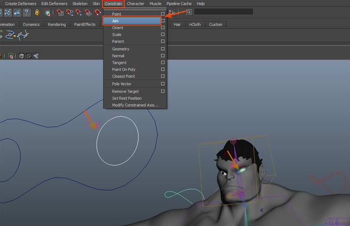350x226 pixels.
Task: Open the Pipeline Cache menu
Action: 179,4
